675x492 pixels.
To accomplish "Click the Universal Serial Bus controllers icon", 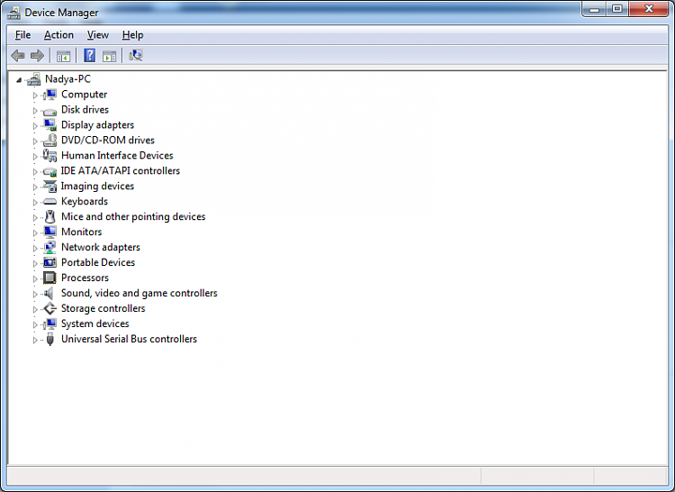I will coord(49,339).
